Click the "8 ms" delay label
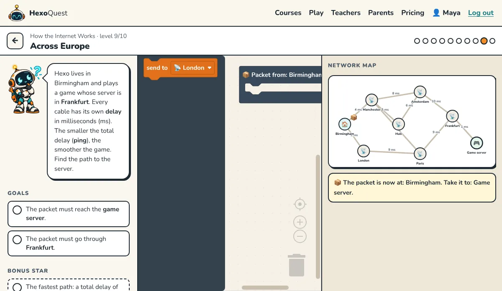The height and width of the screenshot is (291, 502). [x=396, y=93]
